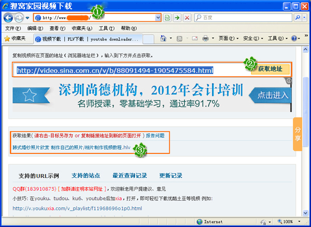Click the compatibility view page icon
The height and width of the screenshot is (227, 311).
pos(167,18)
